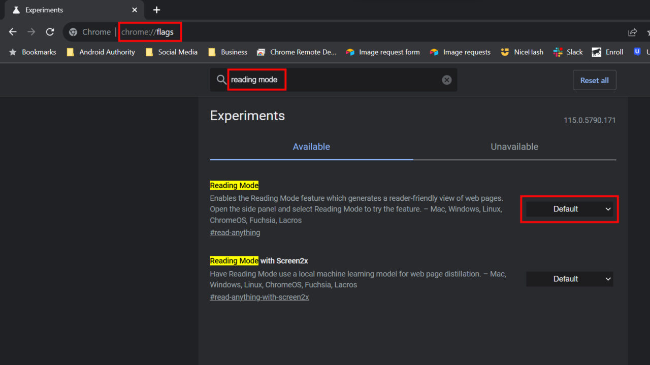Open the share icon near the address bar

[632, 31]
